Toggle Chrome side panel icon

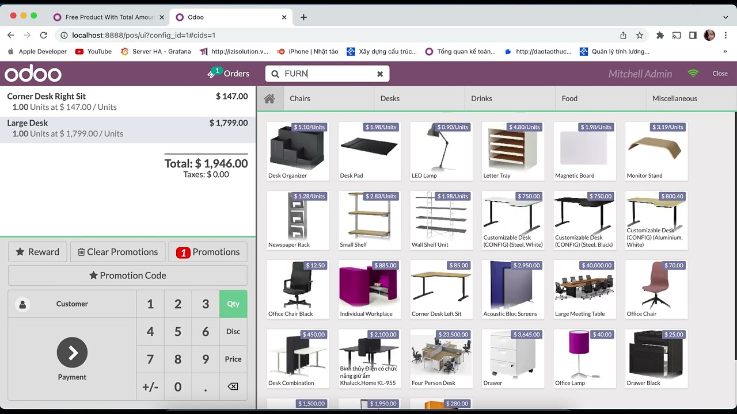(x=693, y=35)
